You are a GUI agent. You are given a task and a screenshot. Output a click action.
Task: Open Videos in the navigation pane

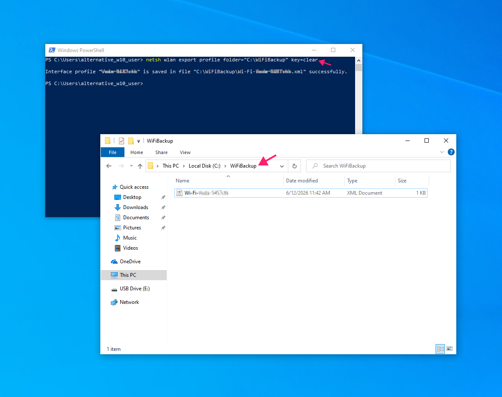(130, 248)
